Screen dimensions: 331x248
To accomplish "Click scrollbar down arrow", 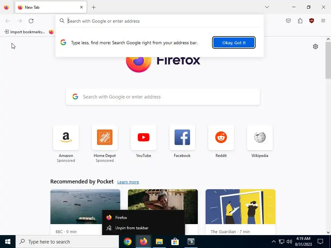I will (328, 232).
